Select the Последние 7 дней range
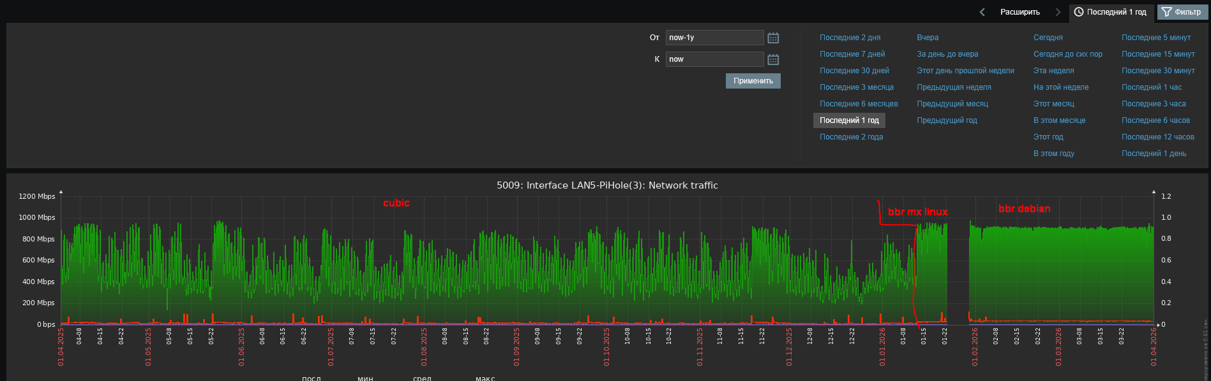Image resolution: width=1211 pixels, height=381 pixels. 852,54
